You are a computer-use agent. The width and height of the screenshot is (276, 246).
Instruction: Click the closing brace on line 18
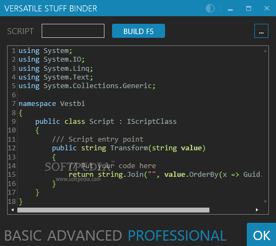[21, 202]
